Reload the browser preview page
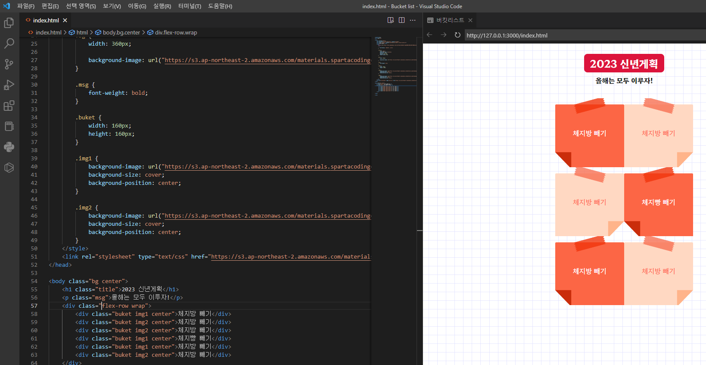The width and height of the screenshot is (706, 365). point(457,35)
